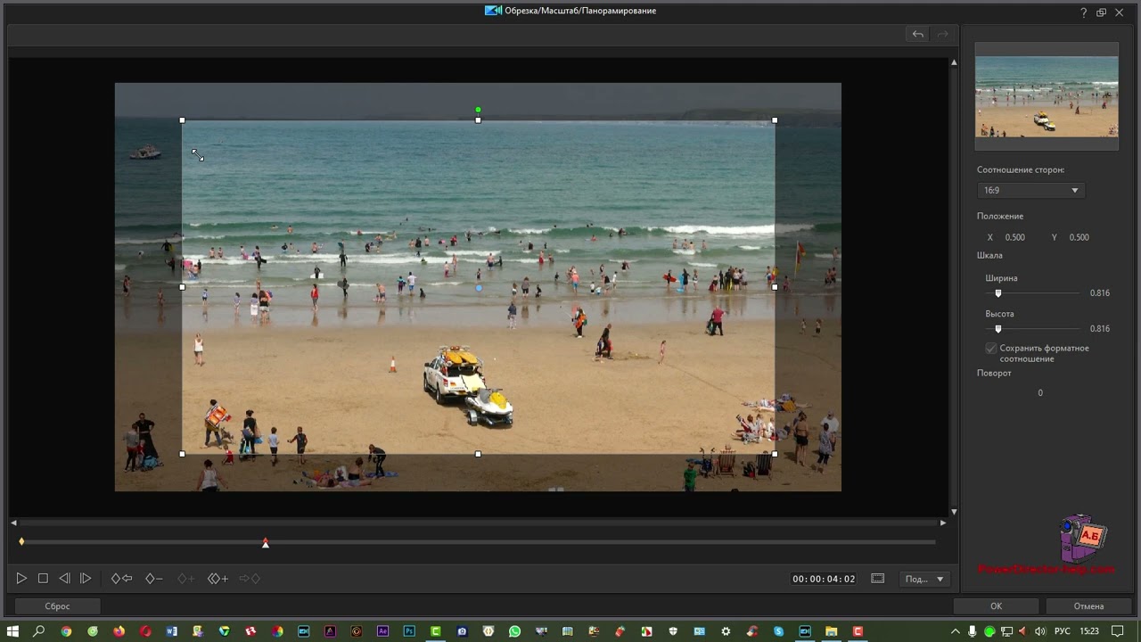Open the speaker volume tray icon

[1040, 631]
